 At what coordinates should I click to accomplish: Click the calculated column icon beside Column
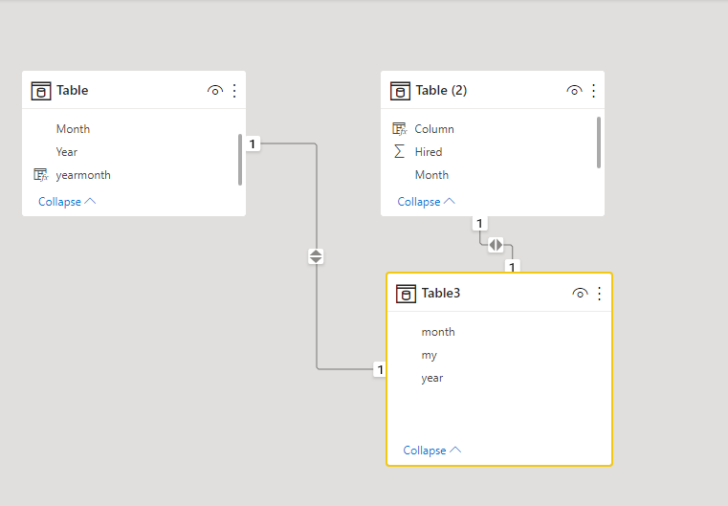coord(400,128)
